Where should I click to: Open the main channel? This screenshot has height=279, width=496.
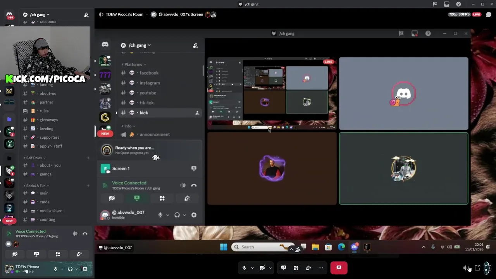(44, 193)
